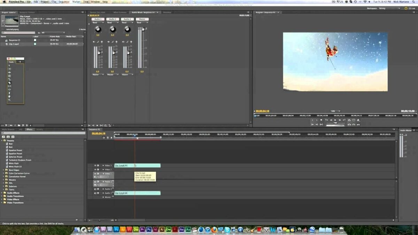Screen dimensions: 418x235
Task: Switch to the Media Browser tab
Action: click(x=8, y=130)
